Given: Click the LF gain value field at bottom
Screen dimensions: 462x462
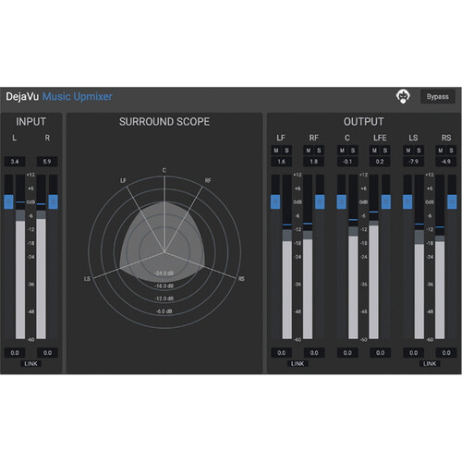Looking at the screenshot, I should click(282, 353).
